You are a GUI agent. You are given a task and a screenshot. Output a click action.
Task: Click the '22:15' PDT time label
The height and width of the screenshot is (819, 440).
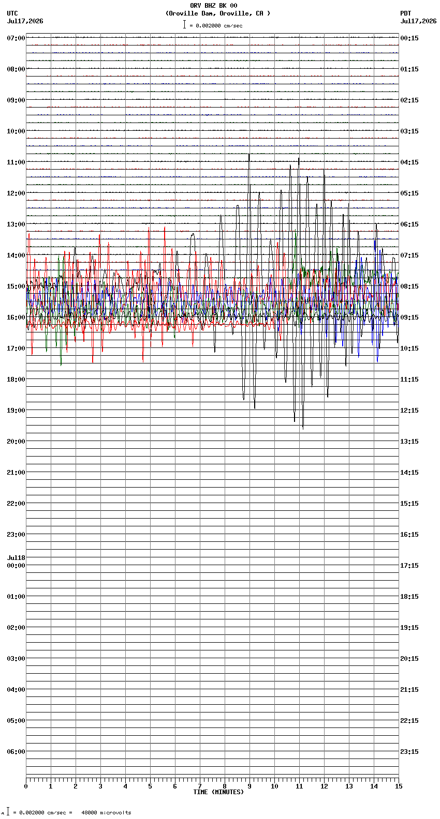[409, 721]
